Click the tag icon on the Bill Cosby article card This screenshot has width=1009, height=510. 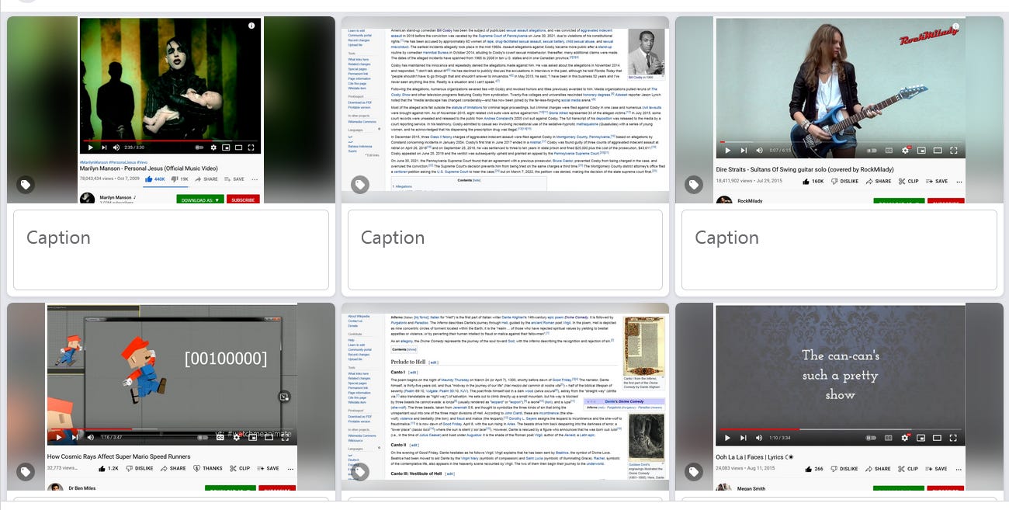point(359,185)
